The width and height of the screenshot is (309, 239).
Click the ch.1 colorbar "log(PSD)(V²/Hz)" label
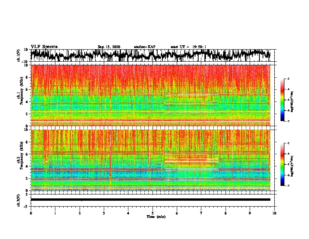292,102
